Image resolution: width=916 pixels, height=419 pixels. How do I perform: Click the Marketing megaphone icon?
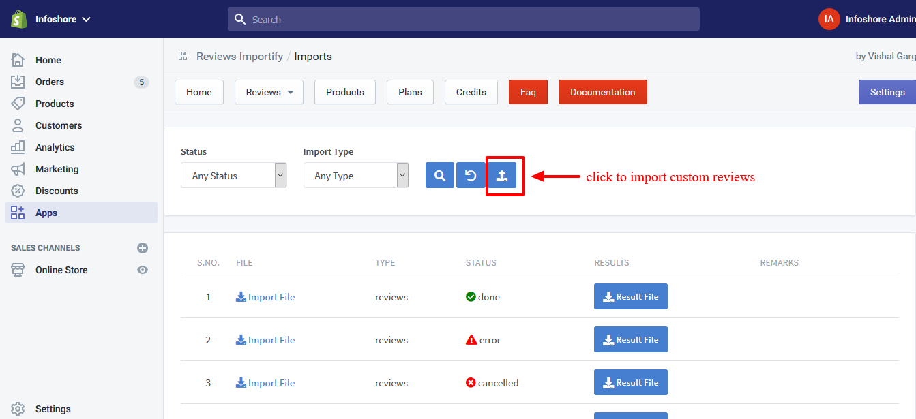[18, 169]
